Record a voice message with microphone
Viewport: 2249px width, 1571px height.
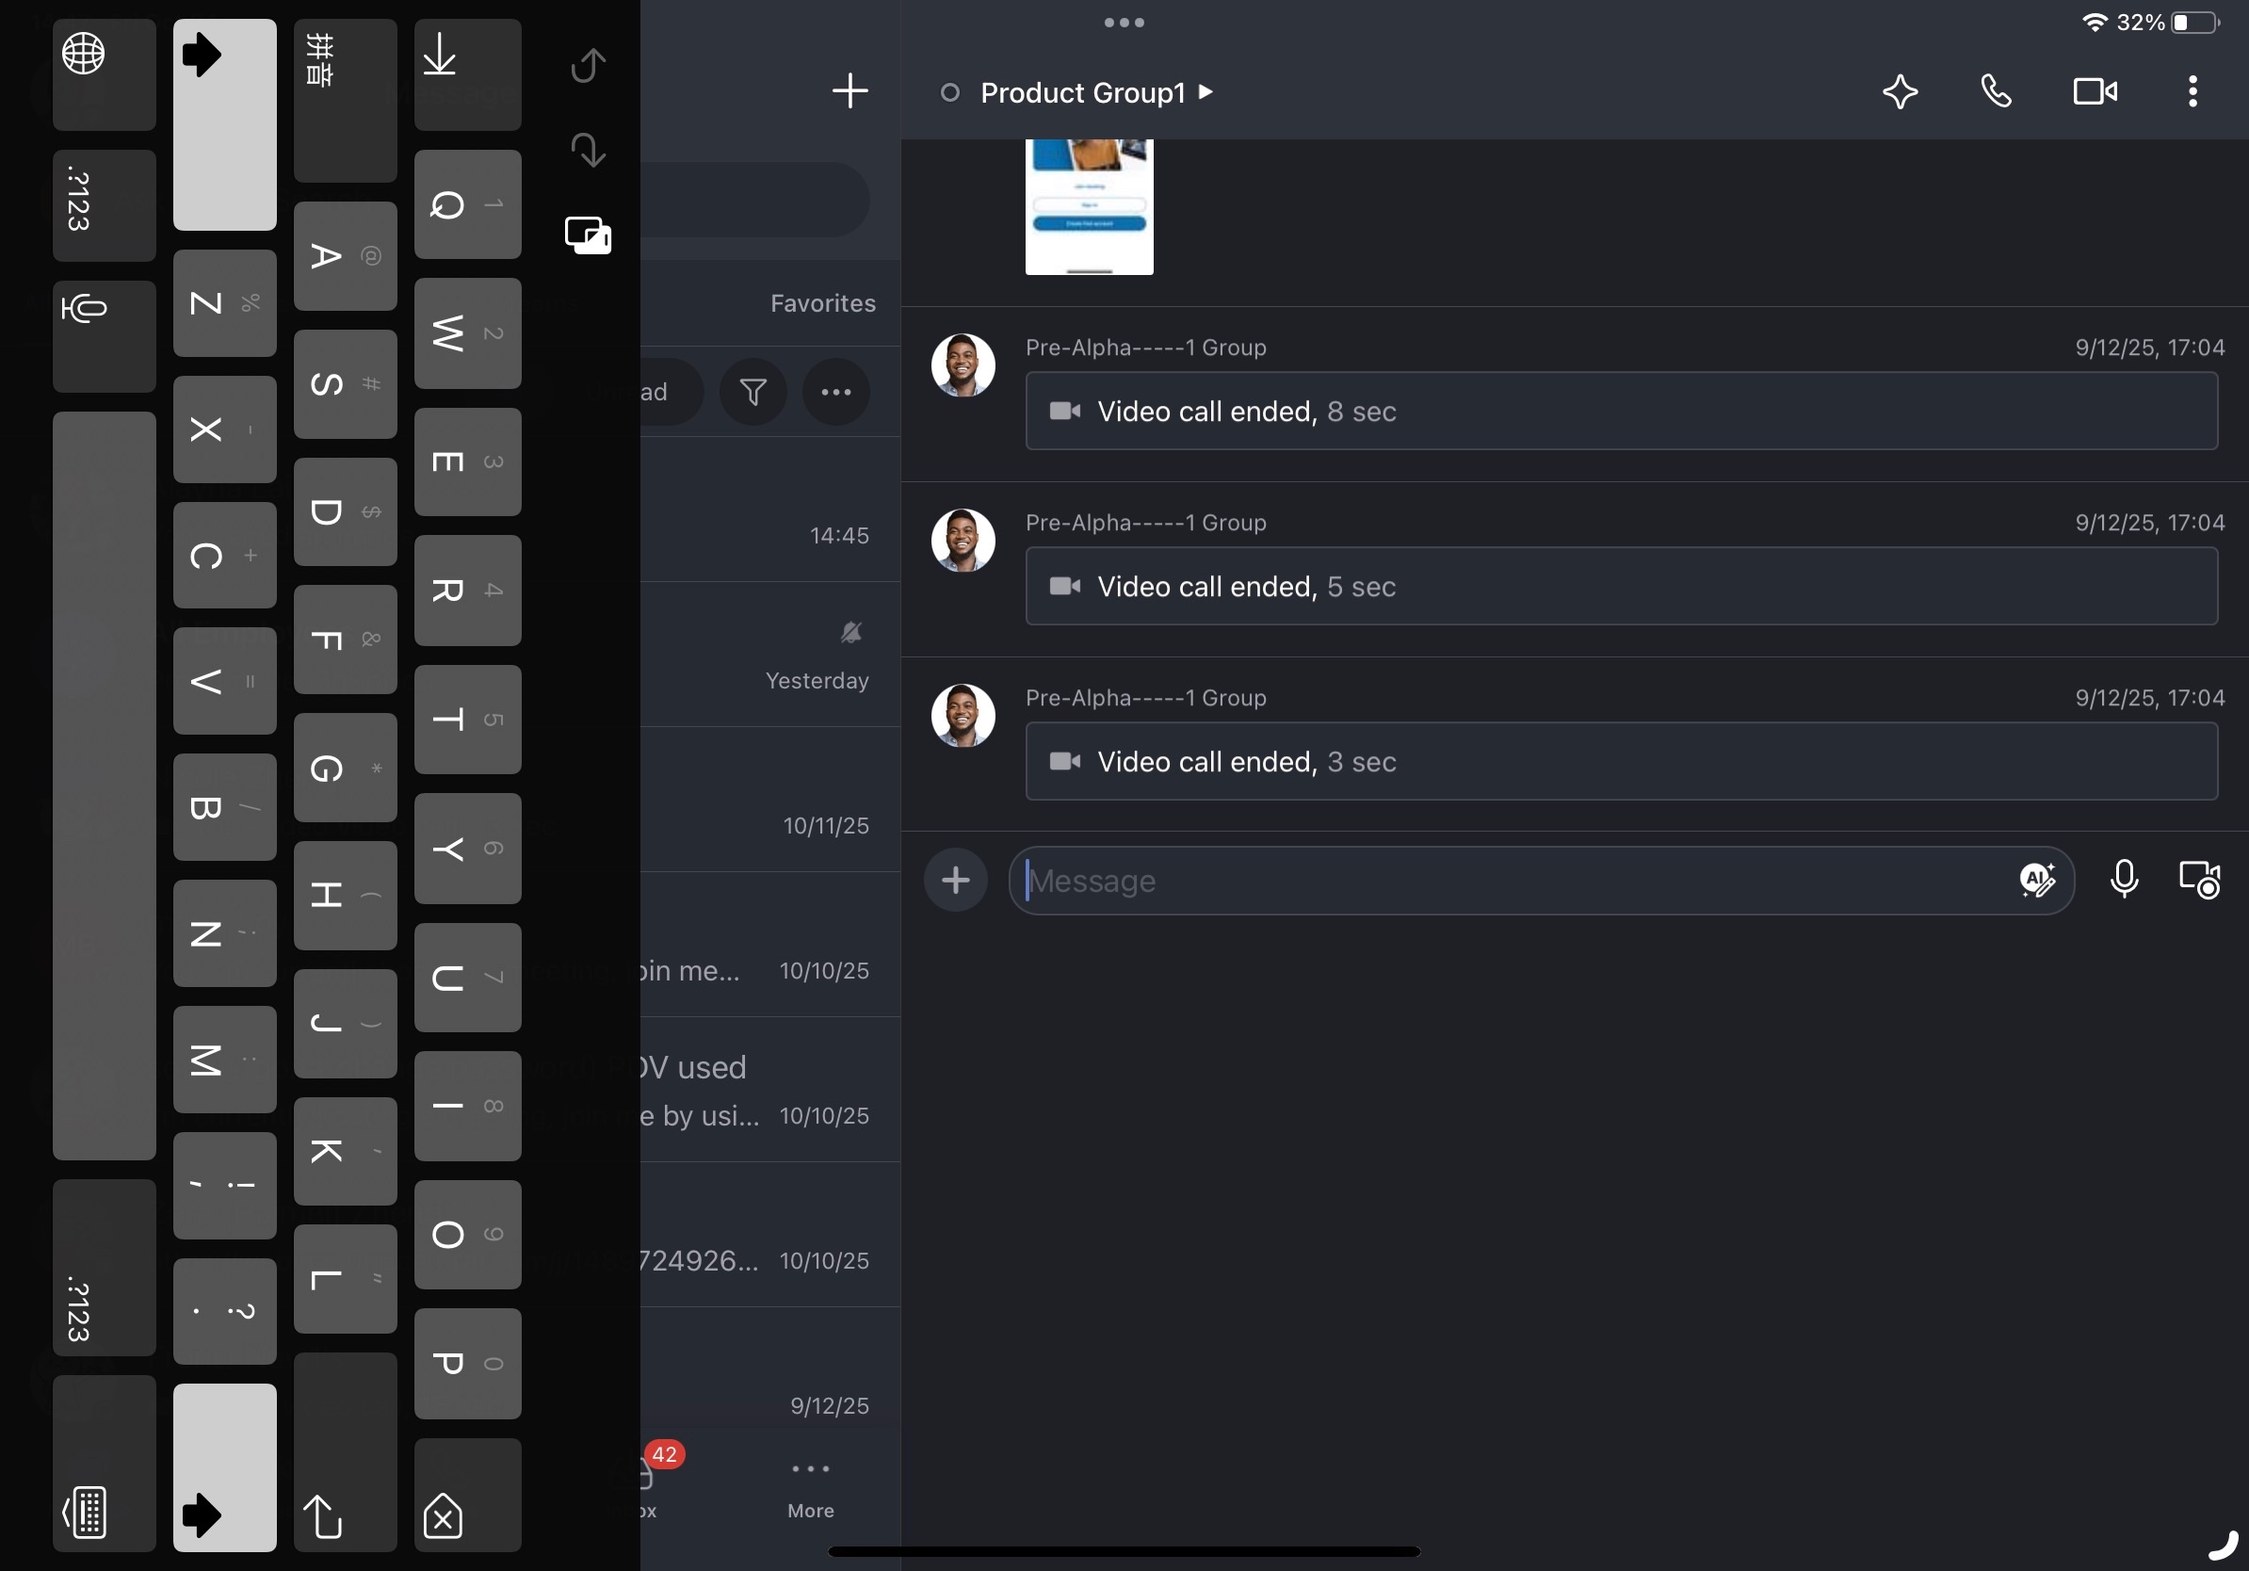coord(2124,880)
